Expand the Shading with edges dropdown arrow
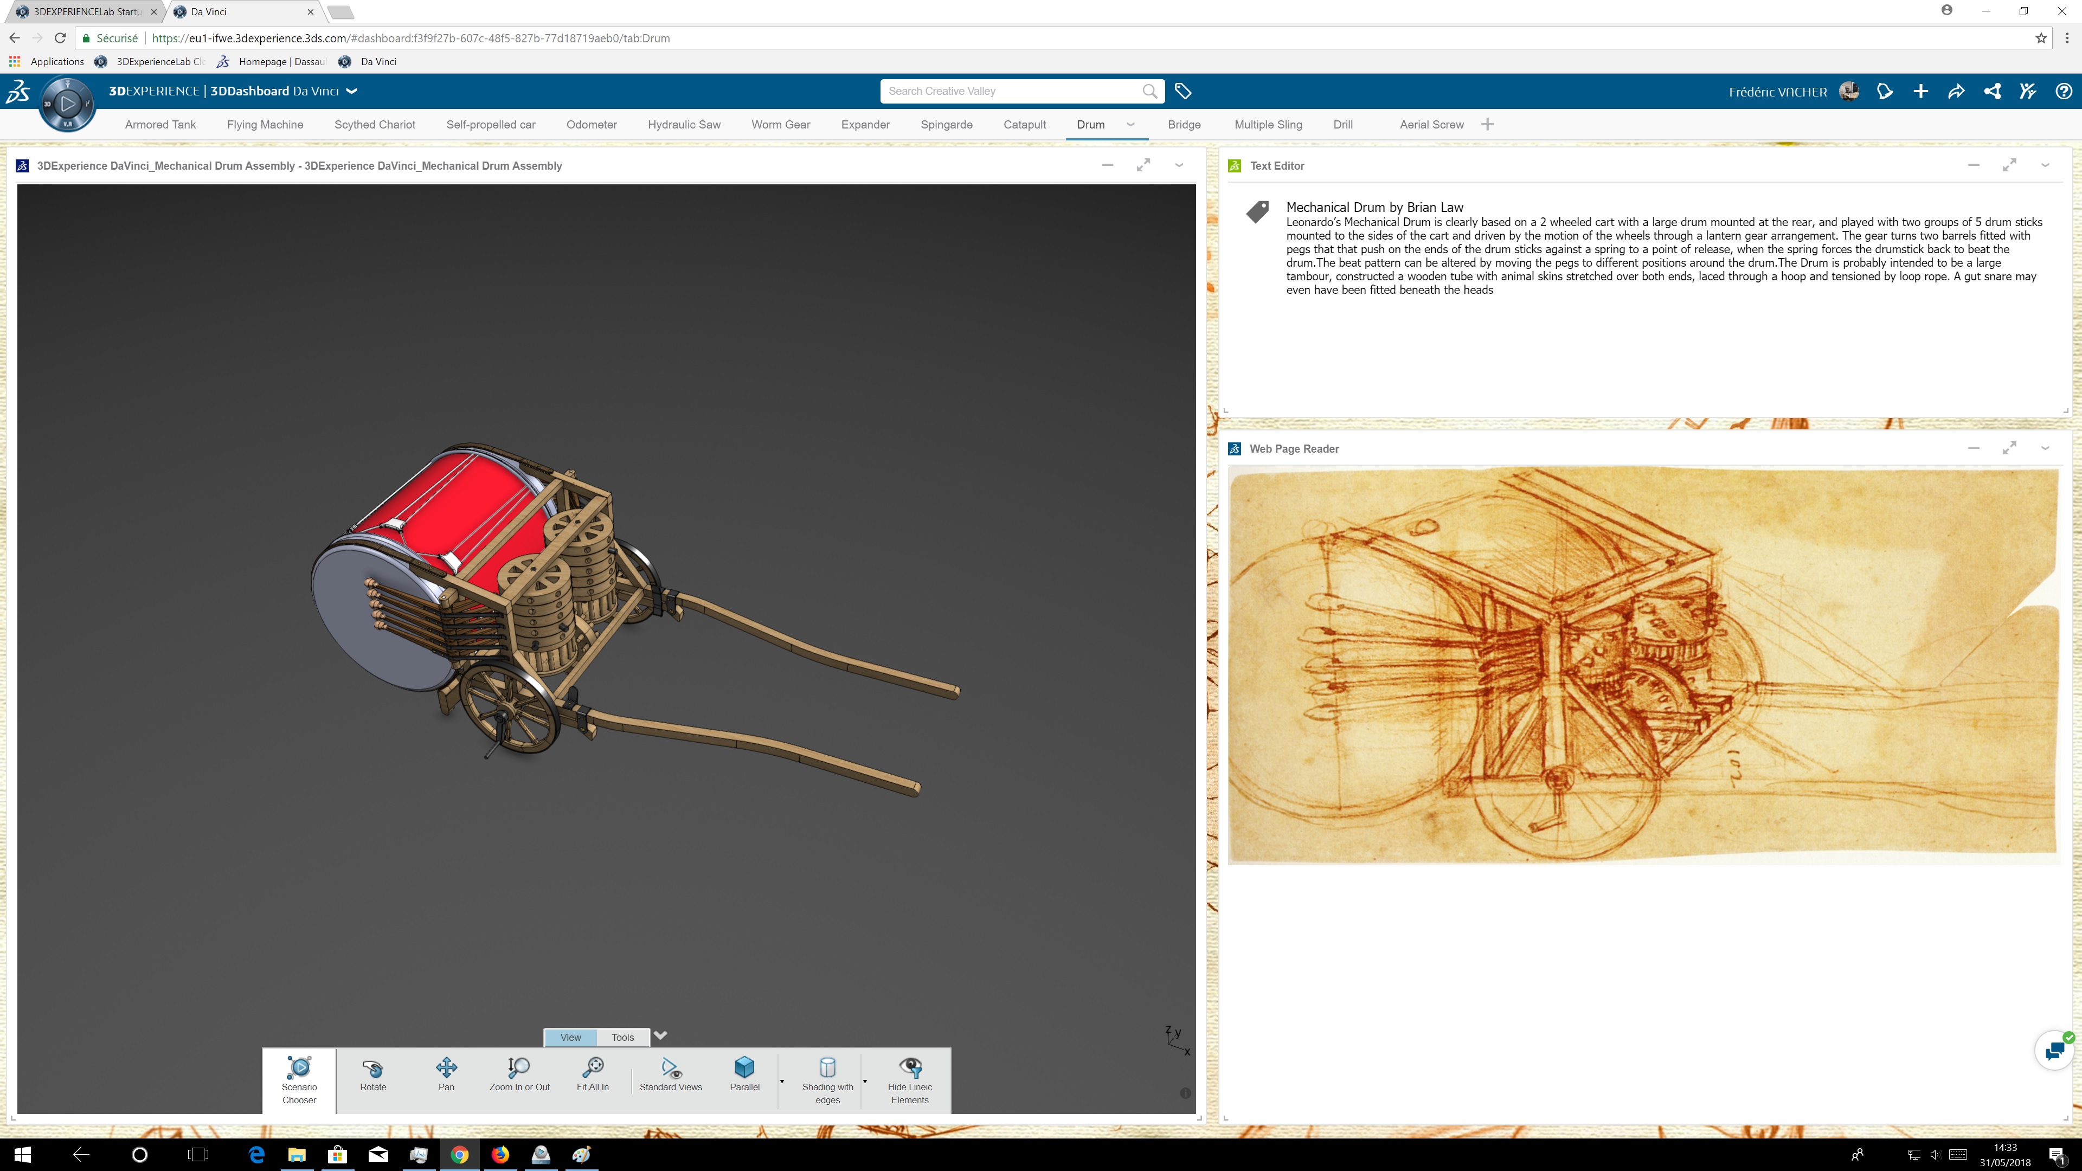The width and height of the screenshot is (2082, 1171). point(865,1082)
